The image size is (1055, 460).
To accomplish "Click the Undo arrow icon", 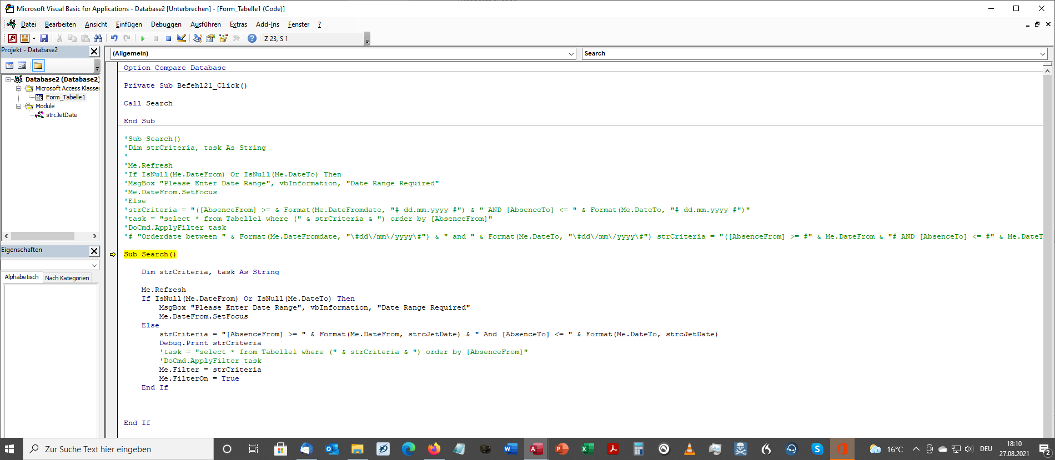I will pos(114,38).
